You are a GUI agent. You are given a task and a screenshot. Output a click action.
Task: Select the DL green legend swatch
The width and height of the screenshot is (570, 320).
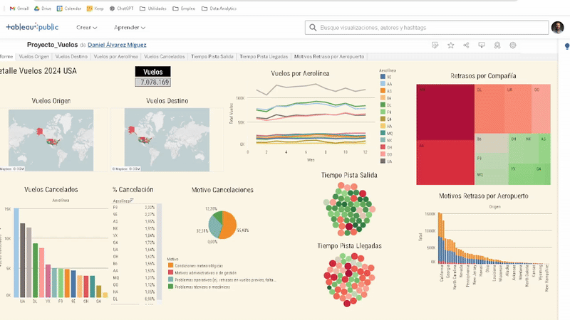click(383, 105)
